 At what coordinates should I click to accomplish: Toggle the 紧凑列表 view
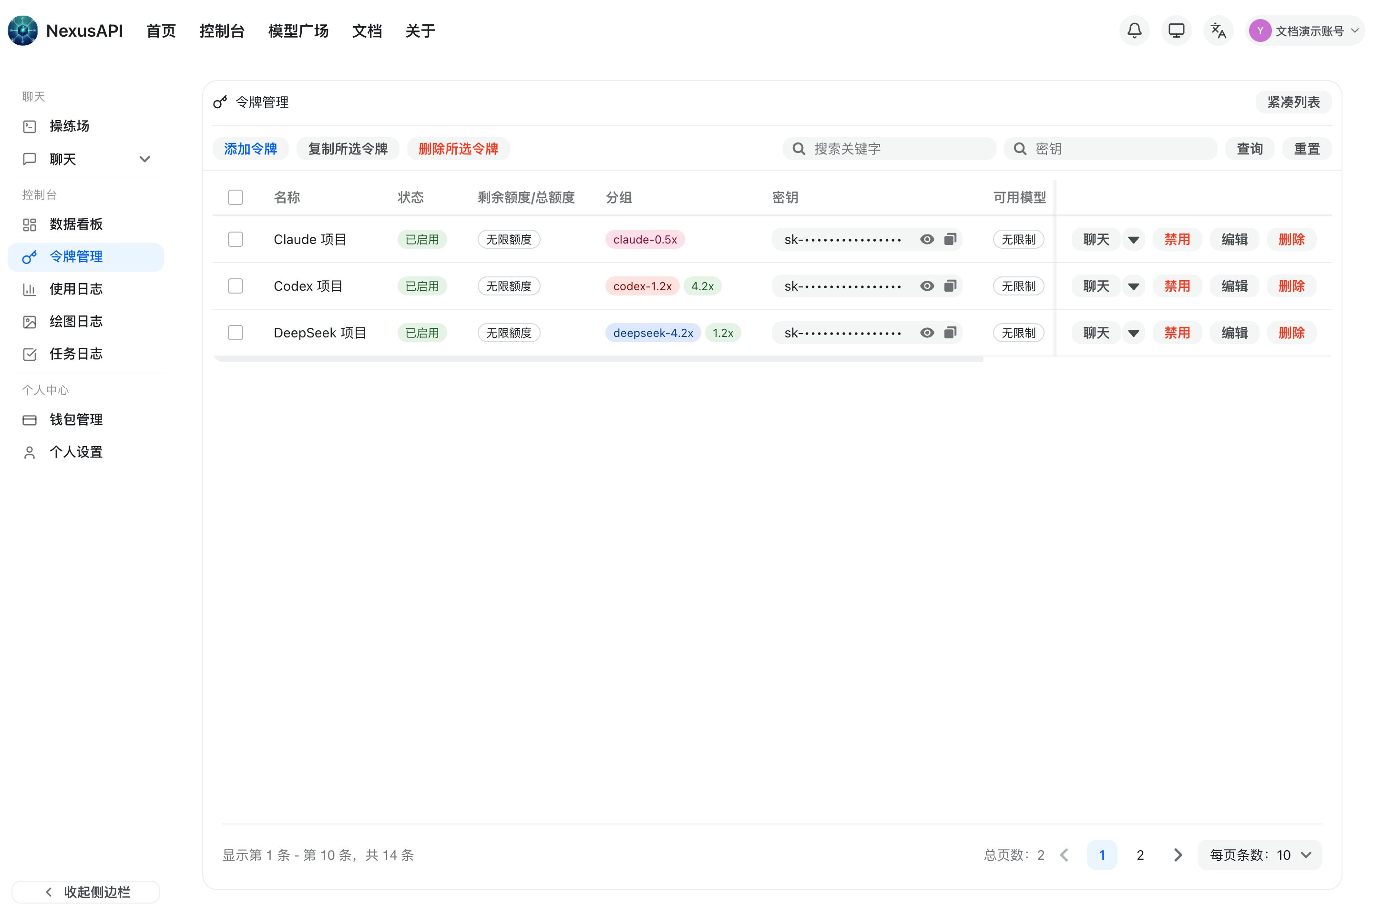click(1293, 102)
